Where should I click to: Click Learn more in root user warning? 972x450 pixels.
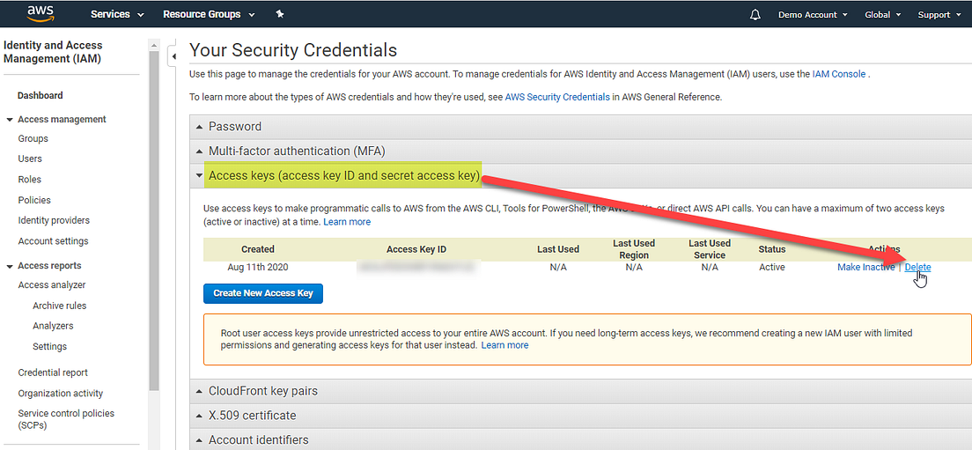pyautogui.click(x=505, y=345)
